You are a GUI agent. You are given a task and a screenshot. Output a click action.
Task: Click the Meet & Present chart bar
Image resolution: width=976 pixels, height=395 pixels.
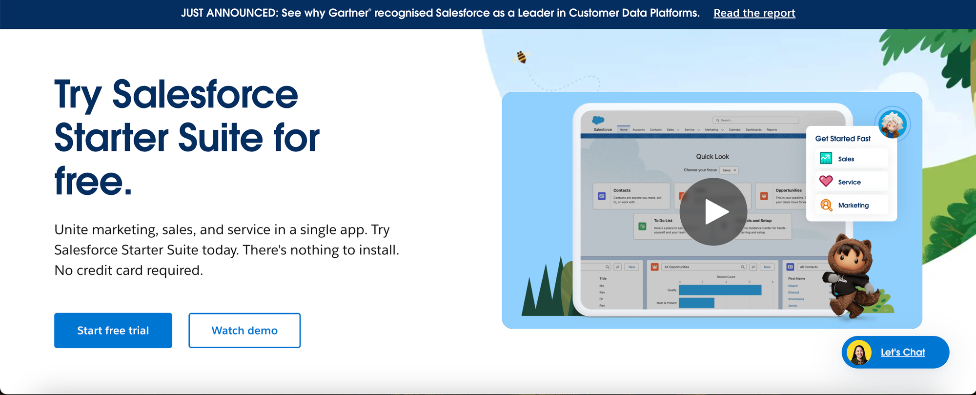[x=696, y=303]
